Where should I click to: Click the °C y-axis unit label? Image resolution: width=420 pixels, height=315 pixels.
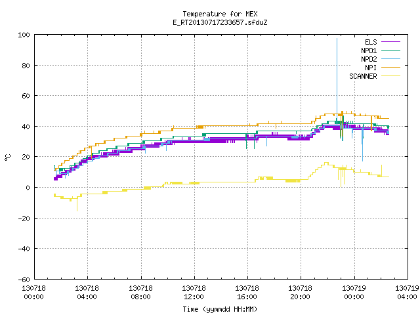pos(8,157)
